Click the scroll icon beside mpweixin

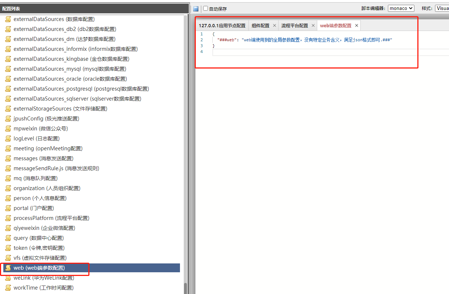pos(8,129)
